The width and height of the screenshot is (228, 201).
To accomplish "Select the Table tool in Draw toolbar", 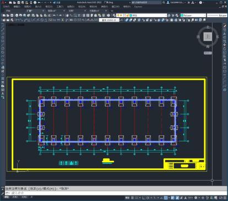I will tap(3, 90).
